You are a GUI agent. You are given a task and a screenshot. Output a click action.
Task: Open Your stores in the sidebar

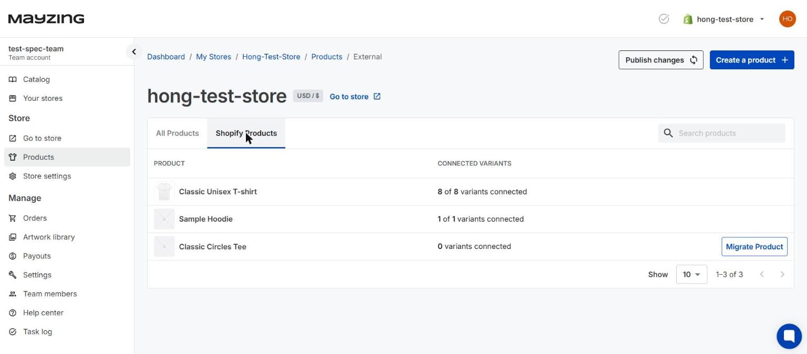coord(67,98)
